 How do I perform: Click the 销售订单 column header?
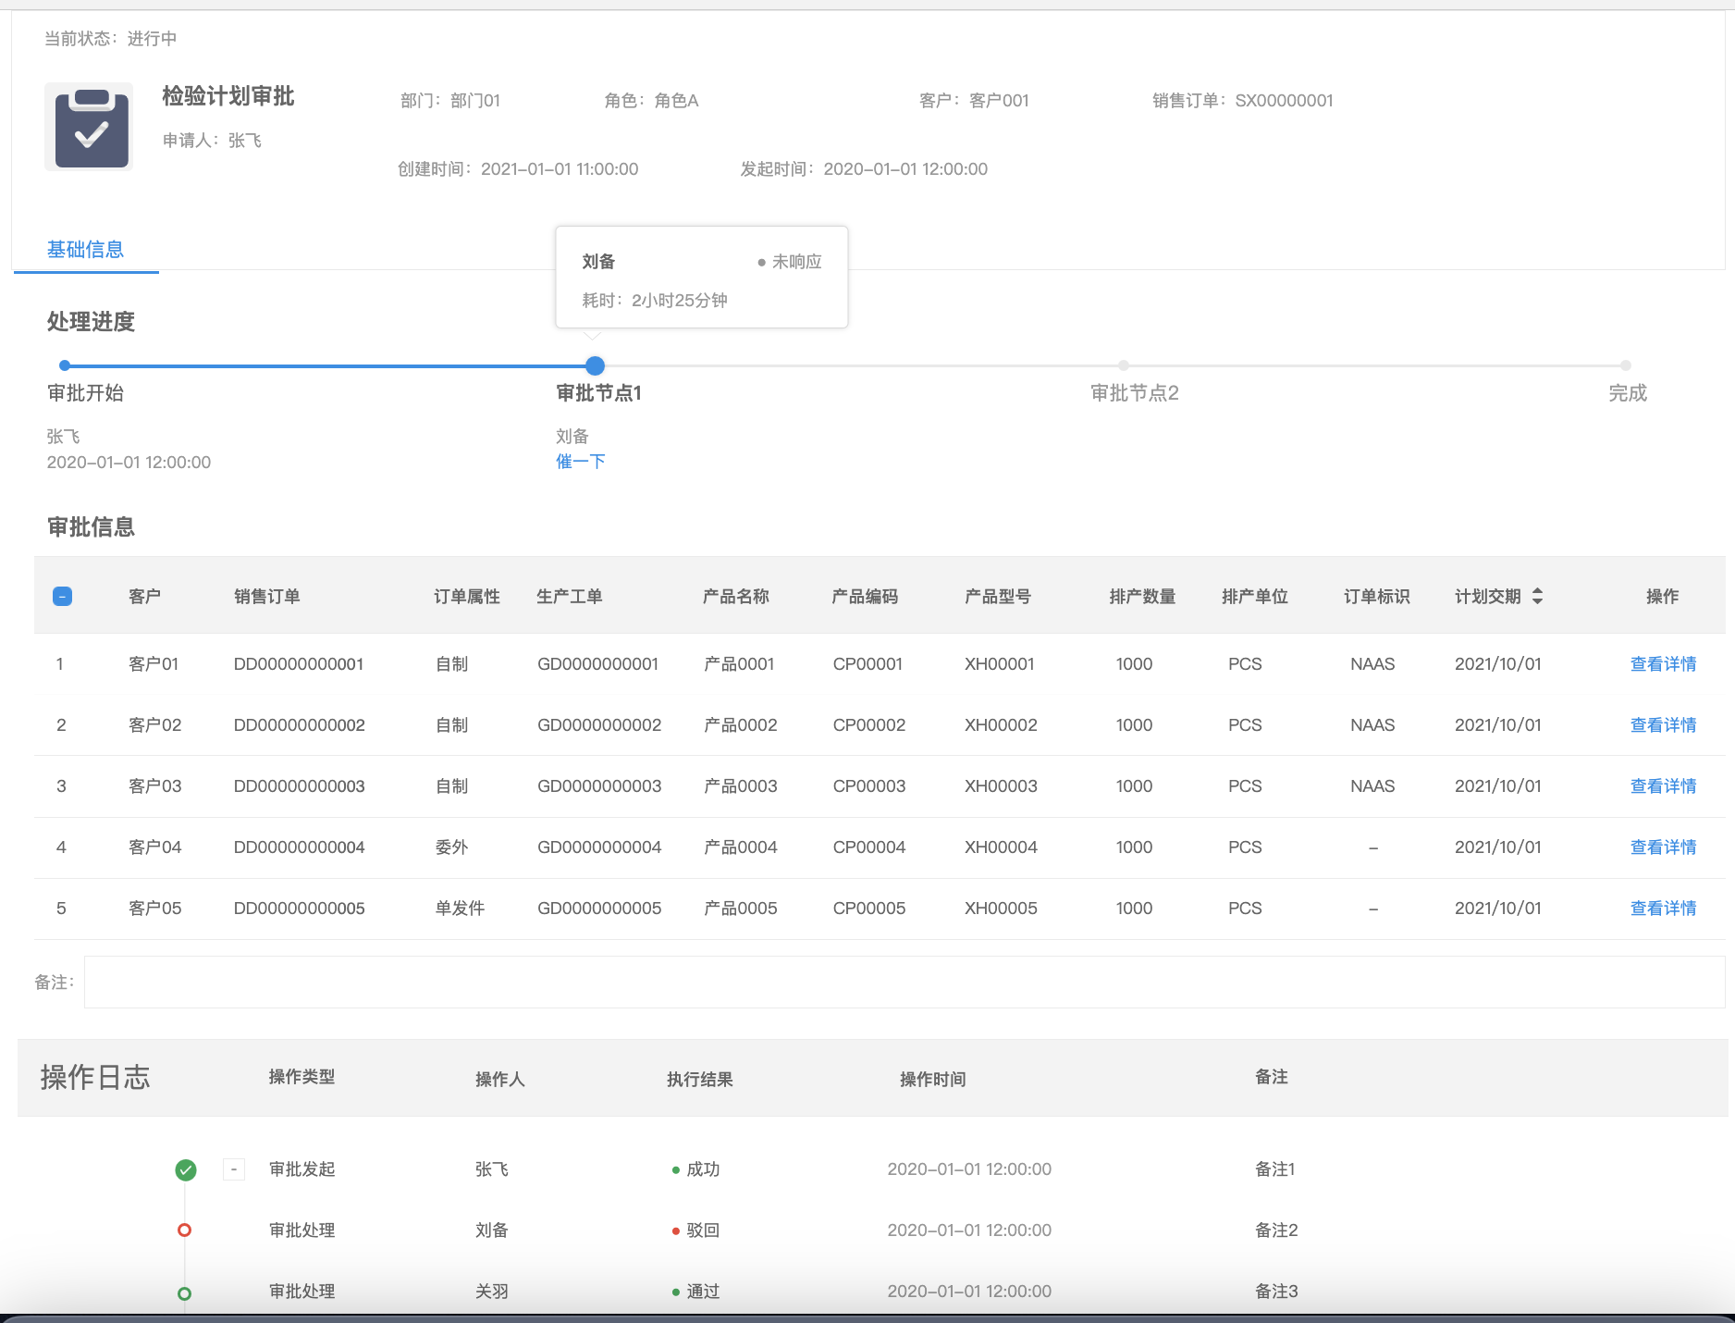point(267,597)
